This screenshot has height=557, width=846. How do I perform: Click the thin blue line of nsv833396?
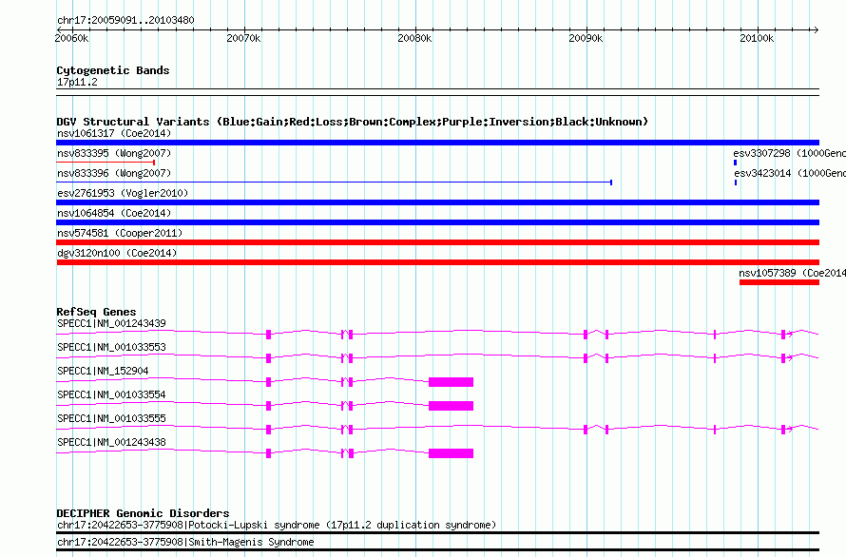tap(334, 182)
